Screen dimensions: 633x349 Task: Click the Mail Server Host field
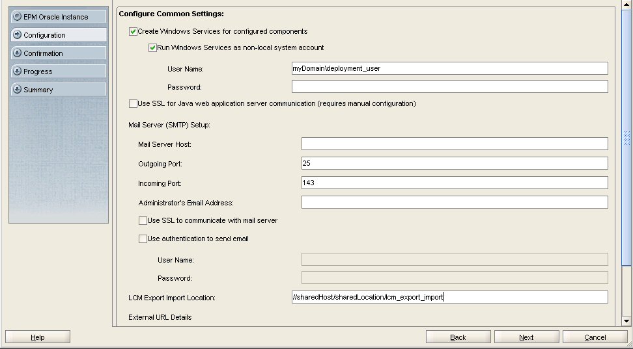455,144
